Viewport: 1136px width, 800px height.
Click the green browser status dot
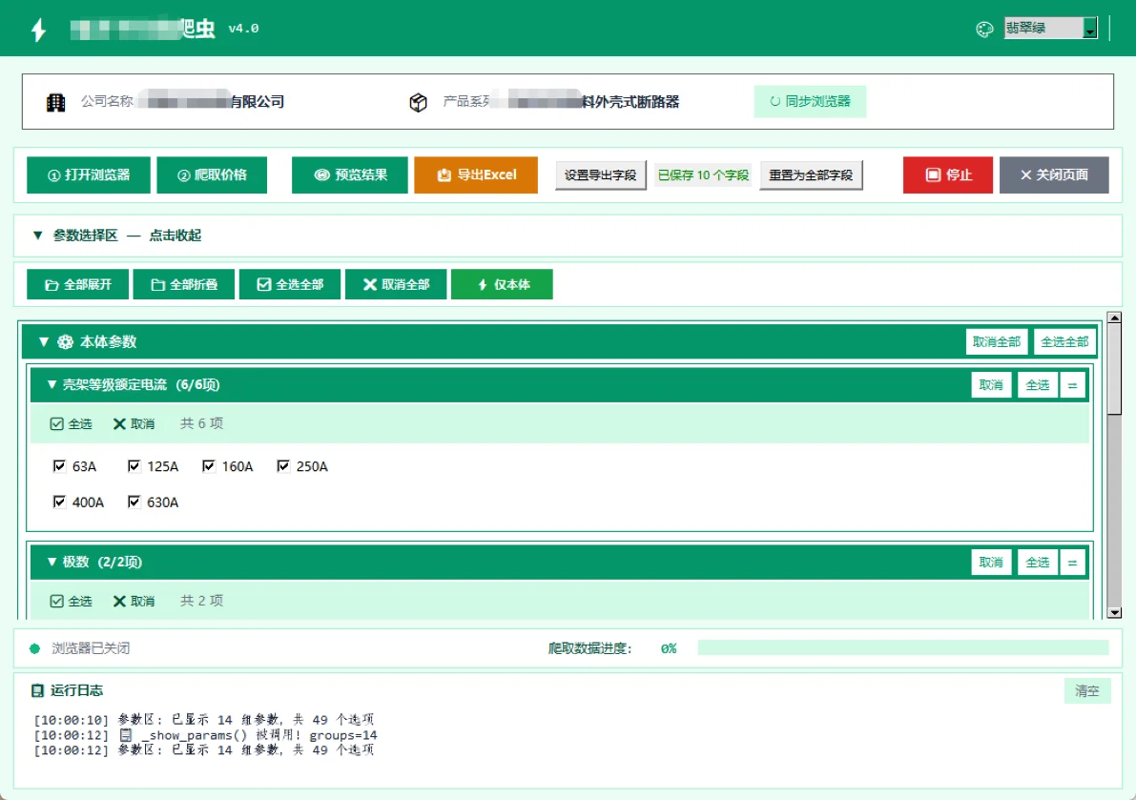(x=34, y=648)
